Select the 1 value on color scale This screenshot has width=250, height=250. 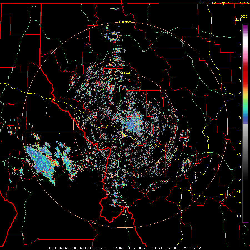coord(240,105)
